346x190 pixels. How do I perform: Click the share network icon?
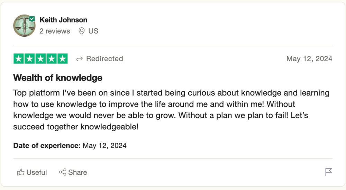click(63, 172)
